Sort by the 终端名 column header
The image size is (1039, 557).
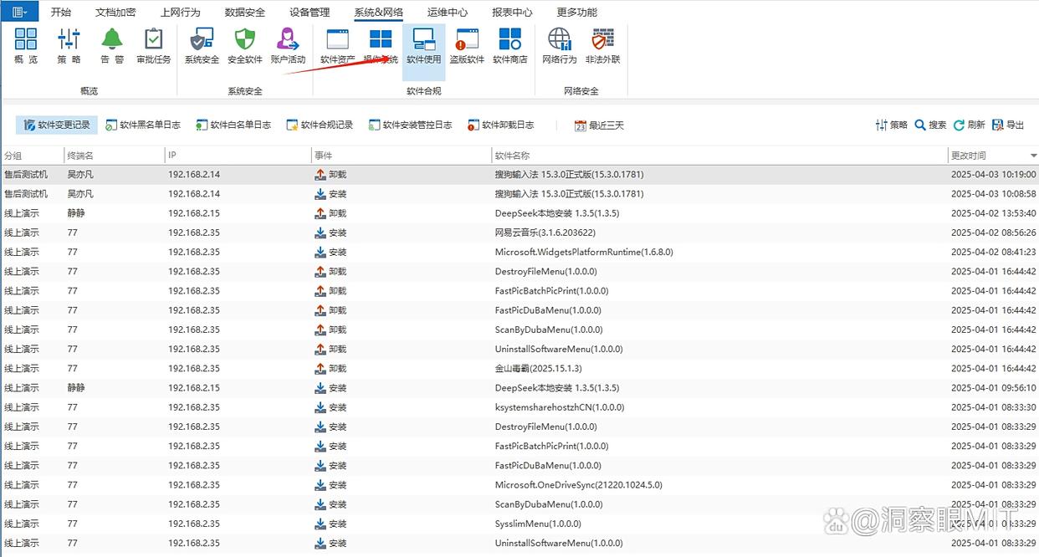tap(115, 156)
